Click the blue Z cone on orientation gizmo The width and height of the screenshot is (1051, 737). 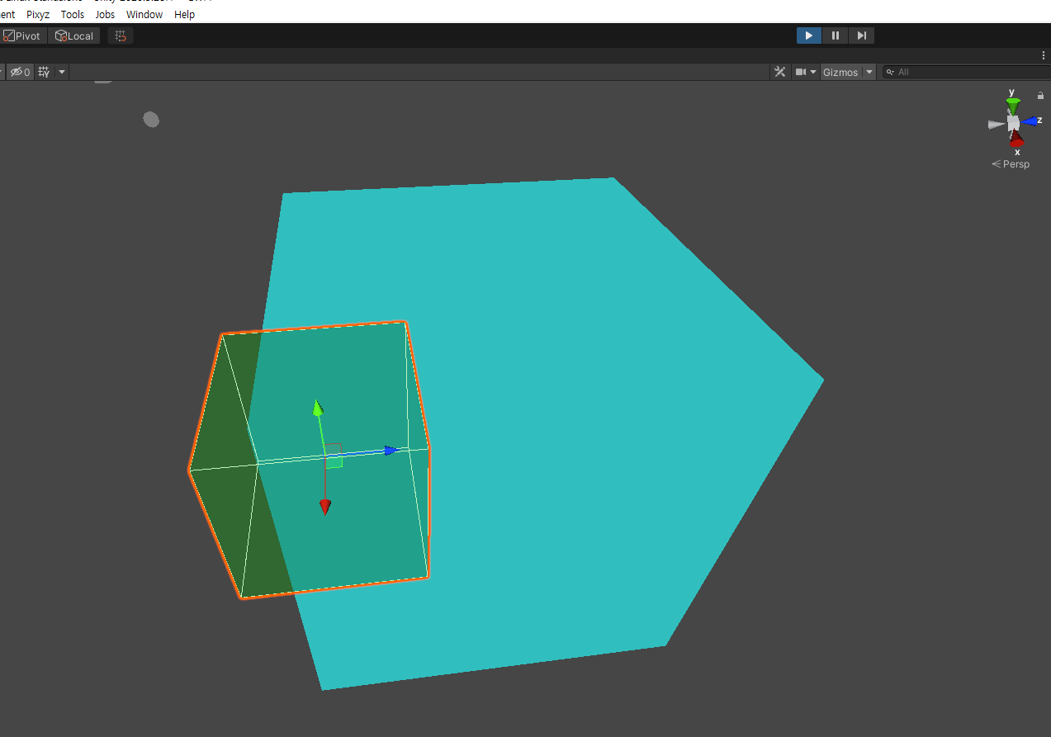point(1031,120)
